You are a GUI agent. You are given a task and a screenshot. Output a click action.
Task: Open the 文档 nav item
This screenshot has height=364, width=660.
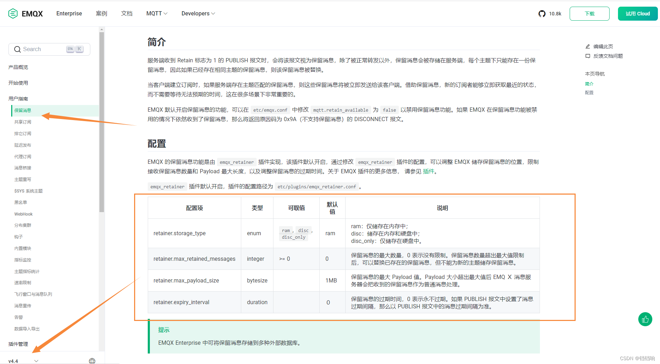(127, 14)
